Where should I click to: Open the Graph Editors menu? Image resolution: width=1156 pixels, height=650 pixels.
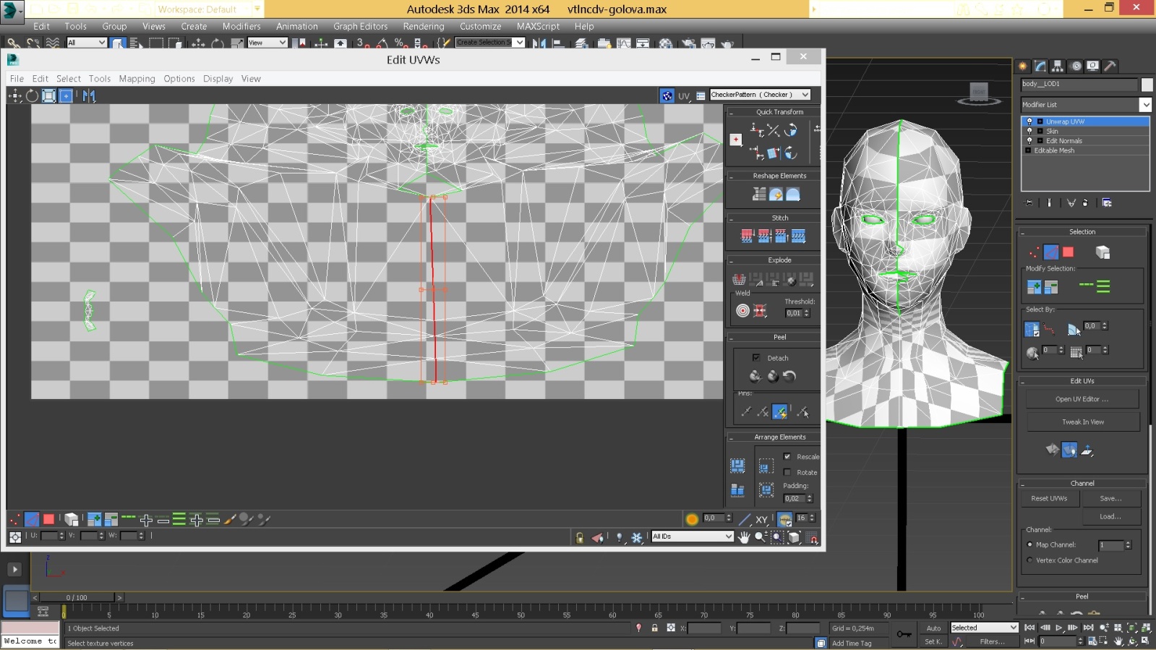coord(360,26)
